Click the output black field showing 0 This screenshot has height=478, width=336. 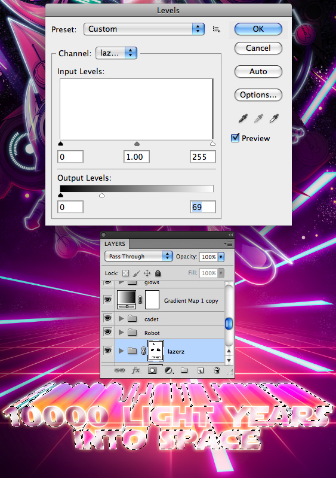(x=70, y=207)
